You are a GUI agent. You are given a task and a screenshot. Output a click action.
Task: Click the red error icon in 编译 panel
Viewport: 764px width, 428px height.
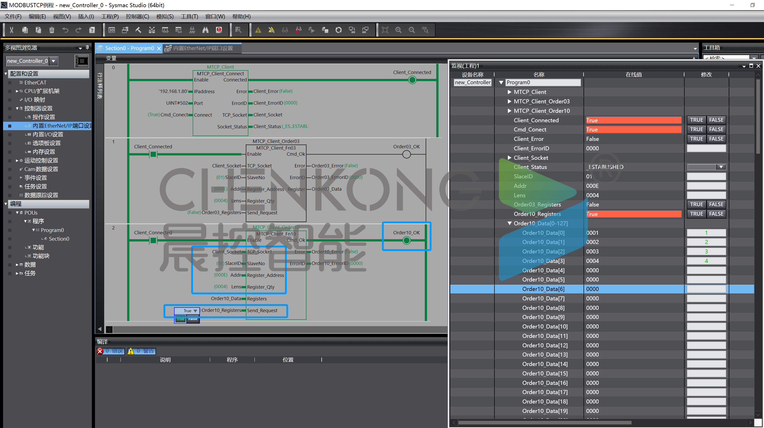pos(100,351)
